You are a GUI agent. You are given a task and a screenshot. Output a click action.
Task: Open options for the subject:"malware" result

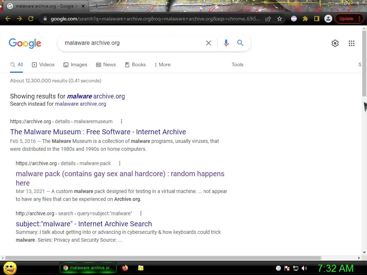coord(140,213)
